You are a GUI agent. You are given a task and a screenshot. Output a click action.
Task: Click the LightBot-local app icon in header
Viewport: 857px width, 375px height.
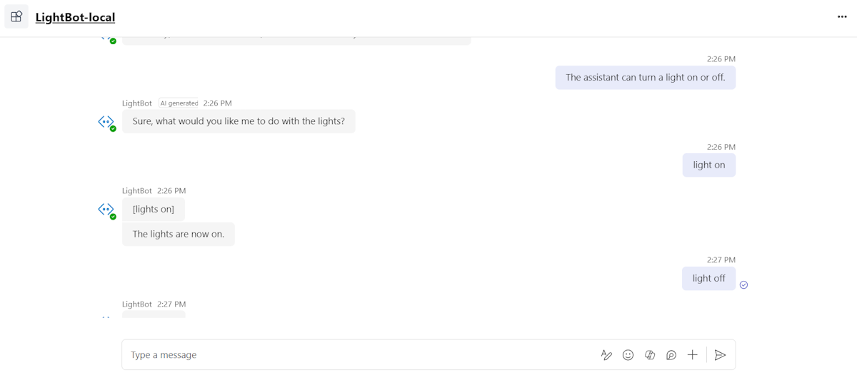16,17
